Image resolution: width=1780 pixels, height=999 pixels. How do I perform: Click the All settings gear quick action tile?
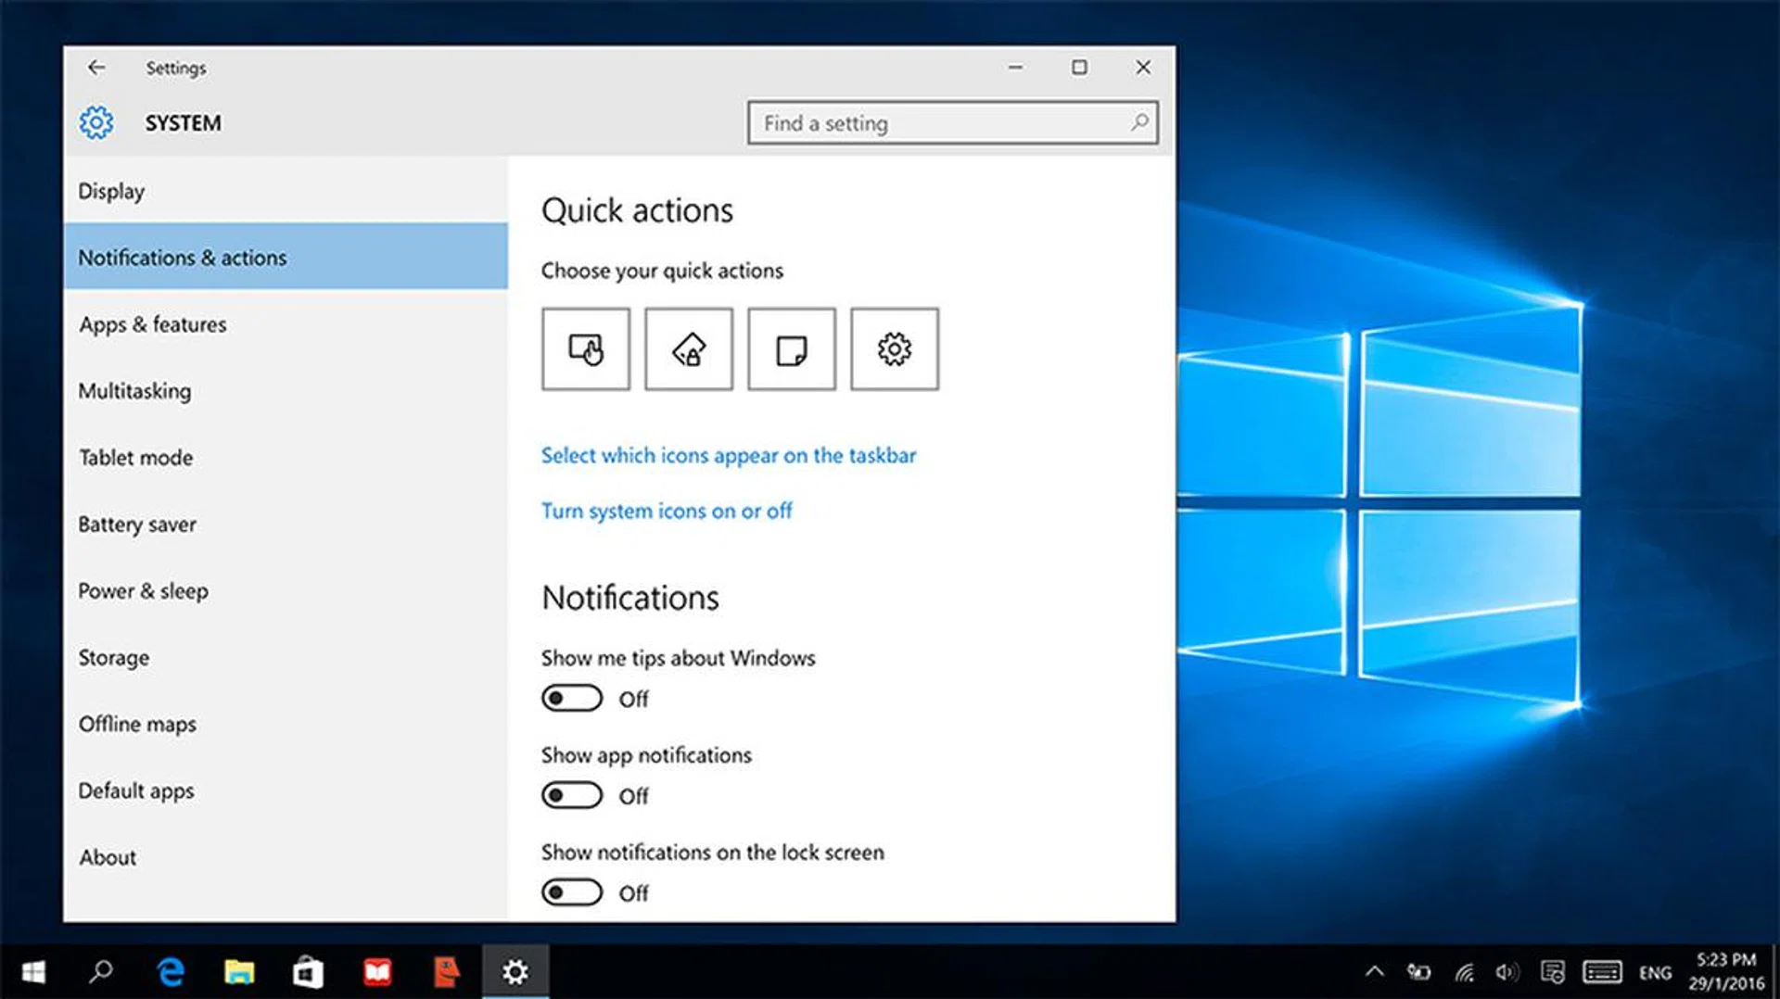coord(894,349)
